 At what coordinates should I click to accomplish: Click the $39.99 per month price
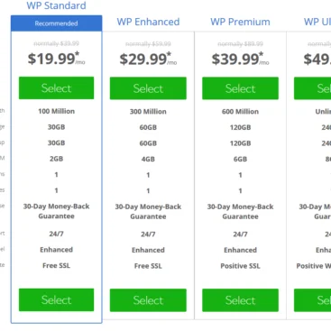pos(240,59)
